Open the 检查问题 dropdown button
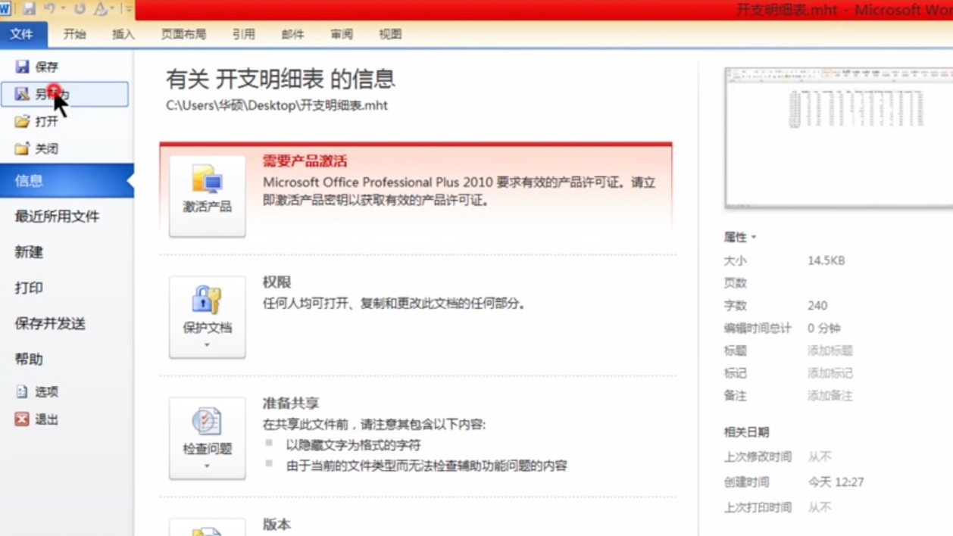Screen dimensions: 953x536 click(x=208, y=438)
